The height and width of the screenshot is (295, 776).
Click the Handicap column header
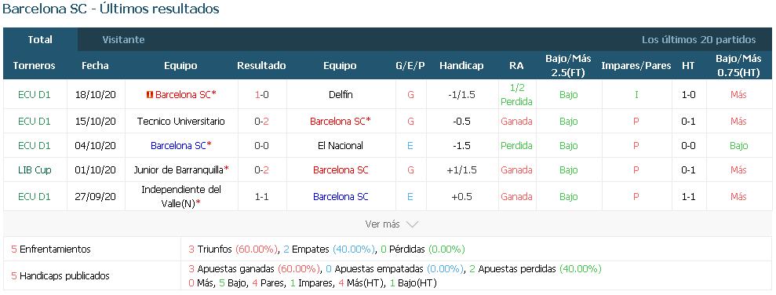(x=461, y=65)
